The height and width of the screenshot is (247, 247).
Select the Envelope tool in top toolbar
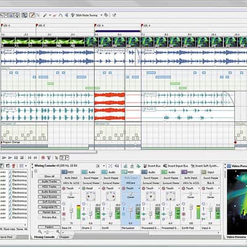tap(61, 15)
